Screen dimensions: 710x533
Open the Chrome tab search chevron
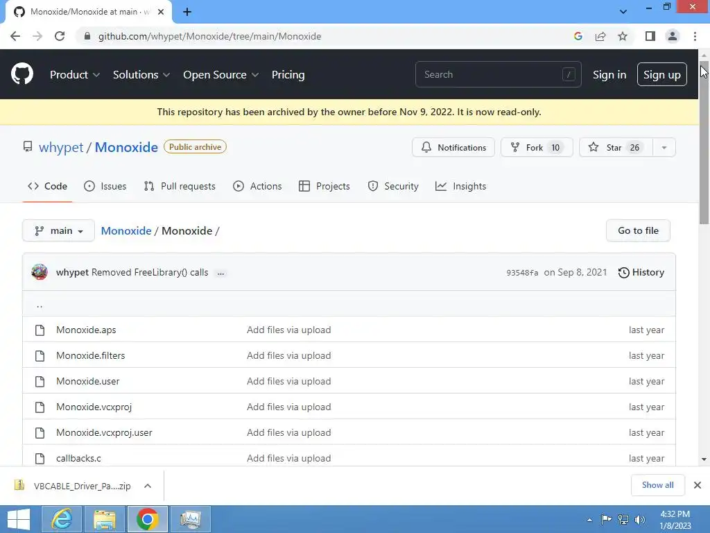tap(623, 12)
